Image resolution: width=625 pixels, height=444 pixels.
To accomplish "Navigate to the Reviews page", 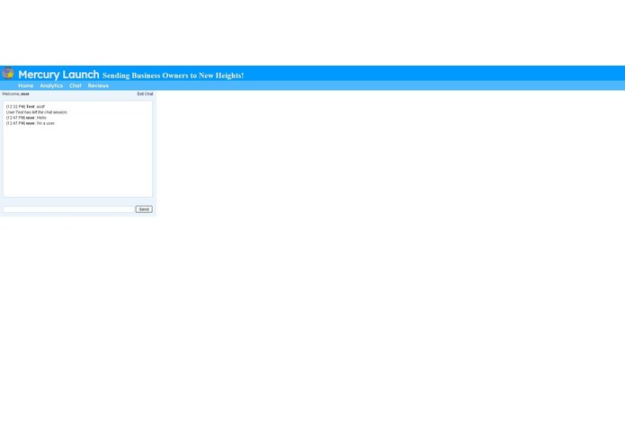I will pos(98,85).
